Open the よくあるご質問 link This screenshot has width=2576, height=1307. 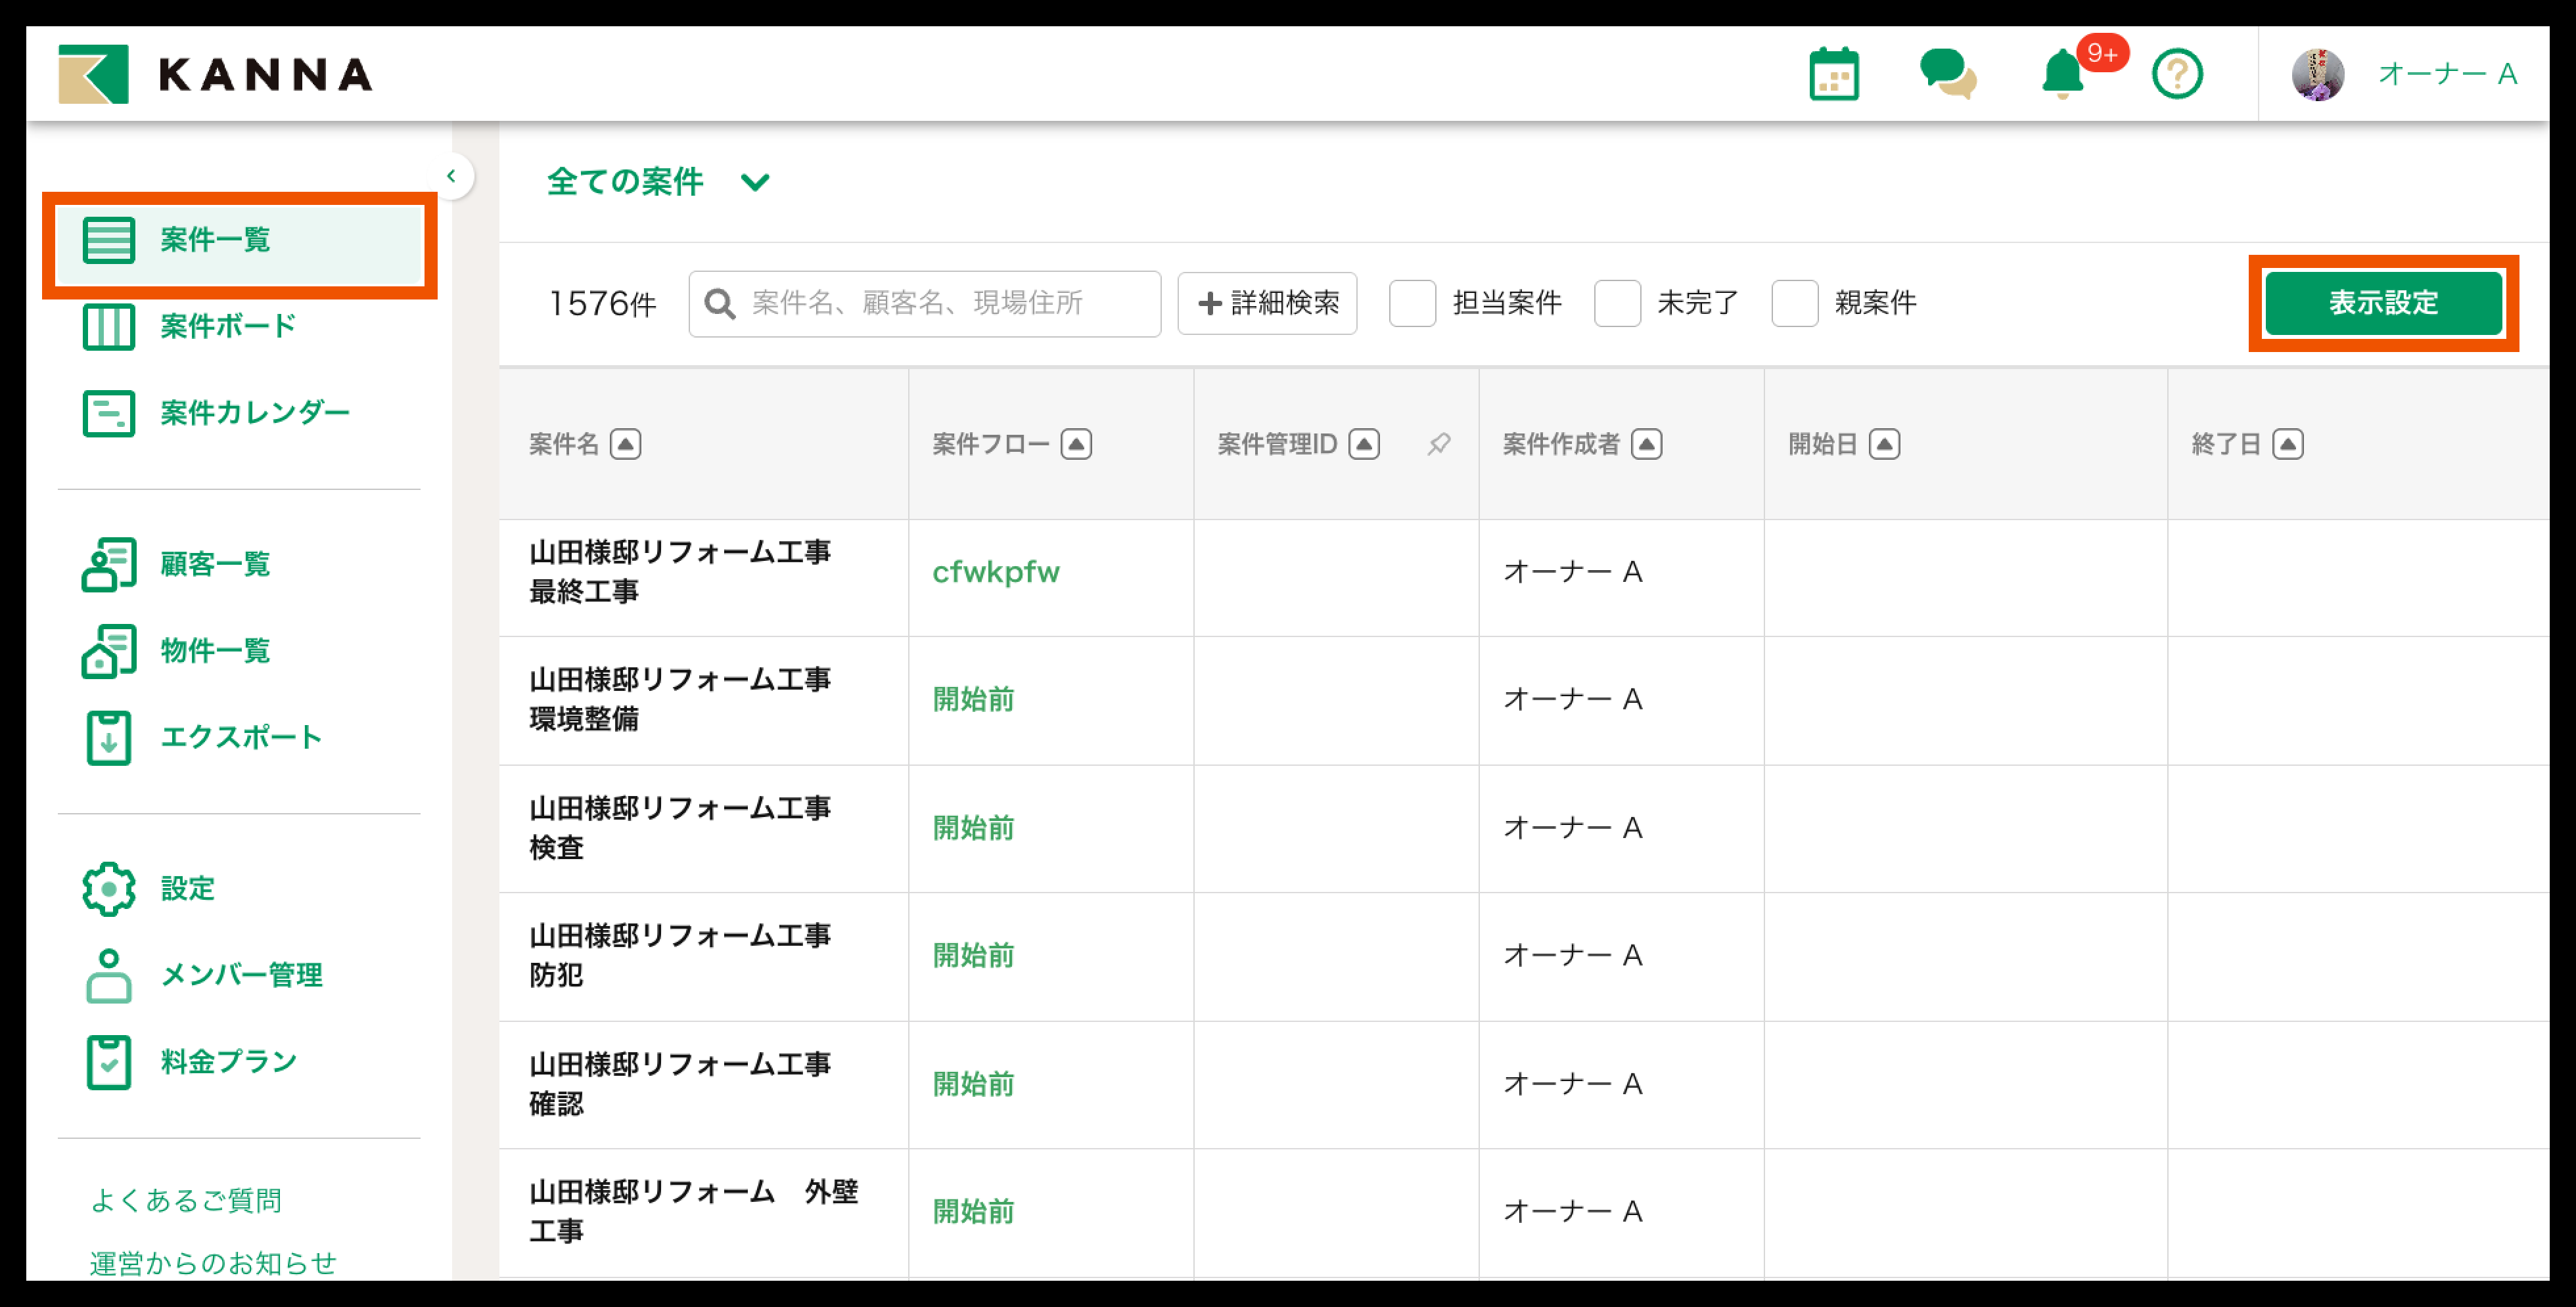(x=185, y=1200)
